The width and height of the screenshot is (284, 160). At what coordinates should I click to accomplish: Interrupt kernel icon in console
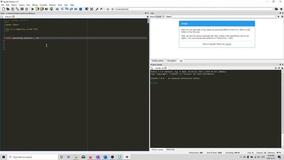[276, 68]
